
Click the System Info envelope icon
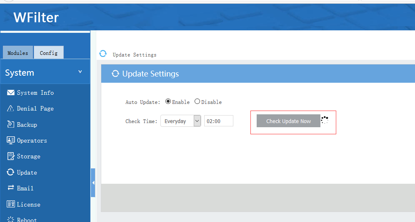[x=10, y=92]
